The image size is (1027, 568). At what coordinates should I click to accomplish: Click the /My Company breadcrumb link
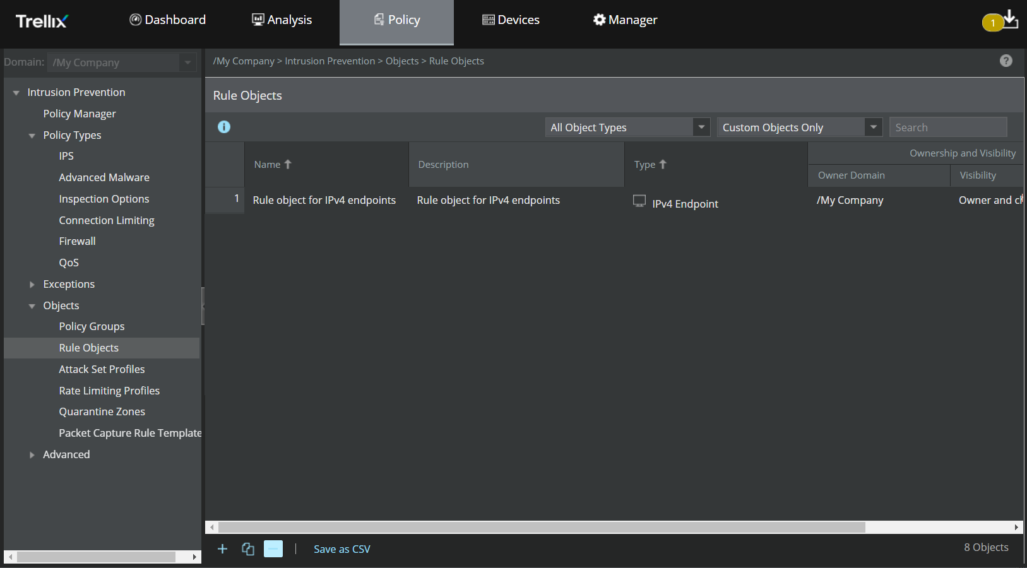[x=244, y=61]
